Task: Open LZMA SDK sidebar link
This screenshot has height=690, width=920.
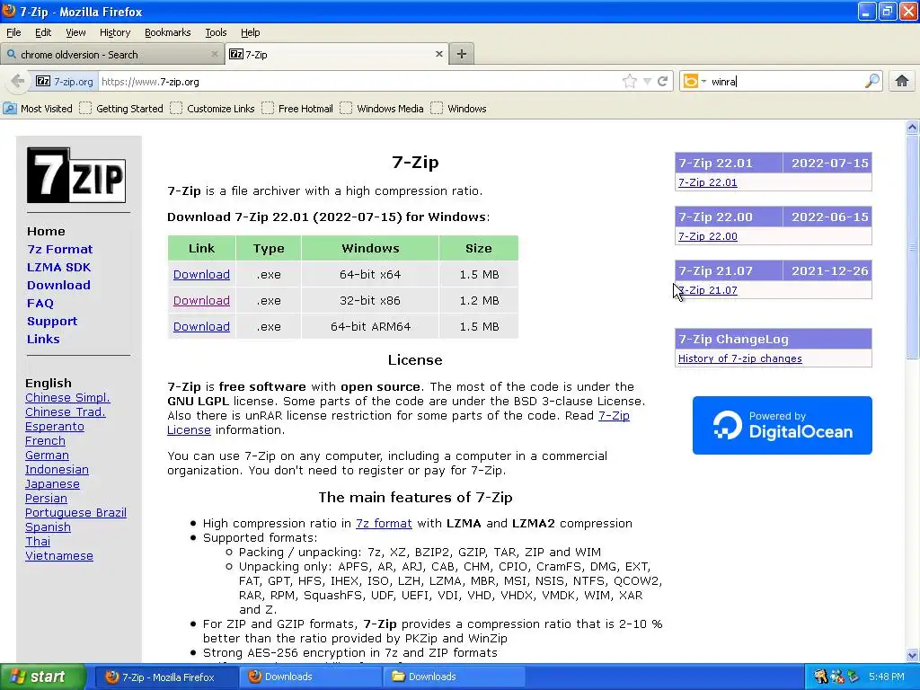Action: [58, 268]
